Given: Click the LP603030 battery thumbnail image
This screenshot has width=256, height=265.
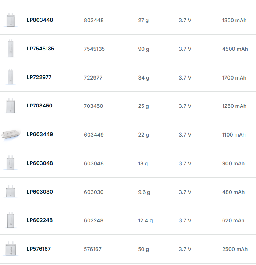Looking at the screenshot, I should 10,192.
